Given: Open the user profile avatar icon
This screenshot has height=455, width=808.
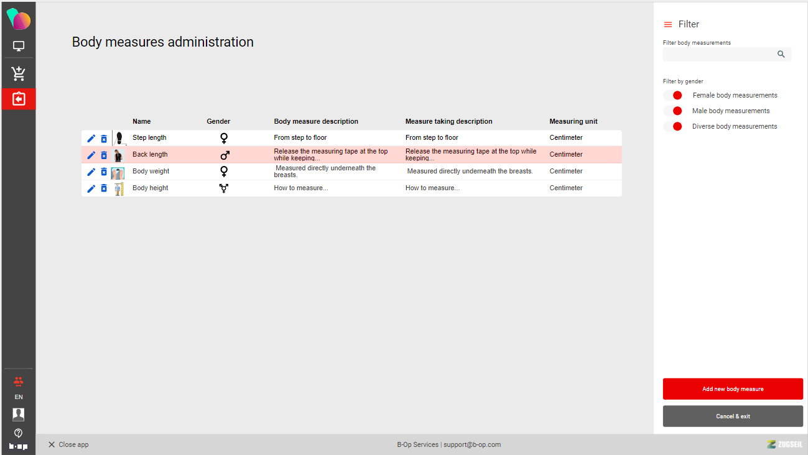Looking at the screenshot, I should [19, 415].
